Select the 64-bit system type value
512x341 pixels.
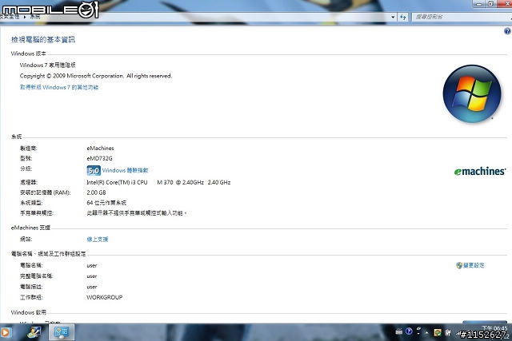(106, 203)
